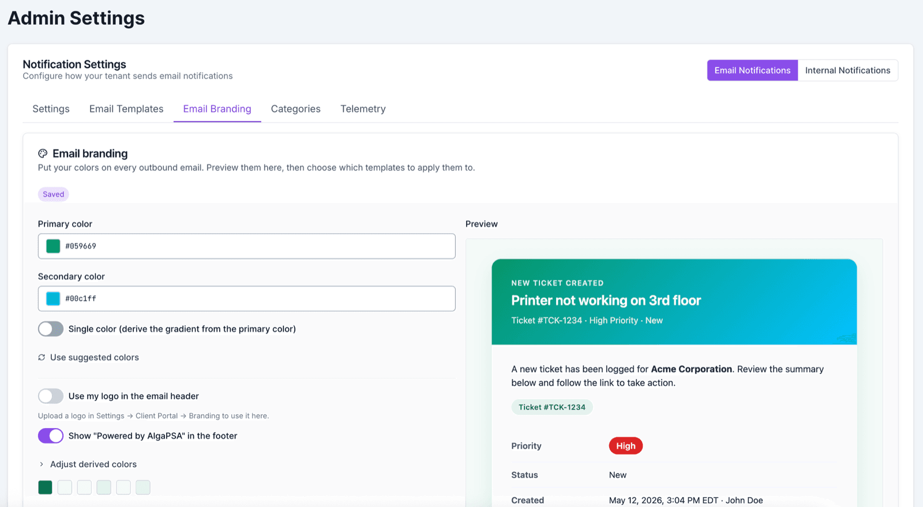Click the preview title Printer not working
The height and width of the screenshot is (507, 923).
606,301
